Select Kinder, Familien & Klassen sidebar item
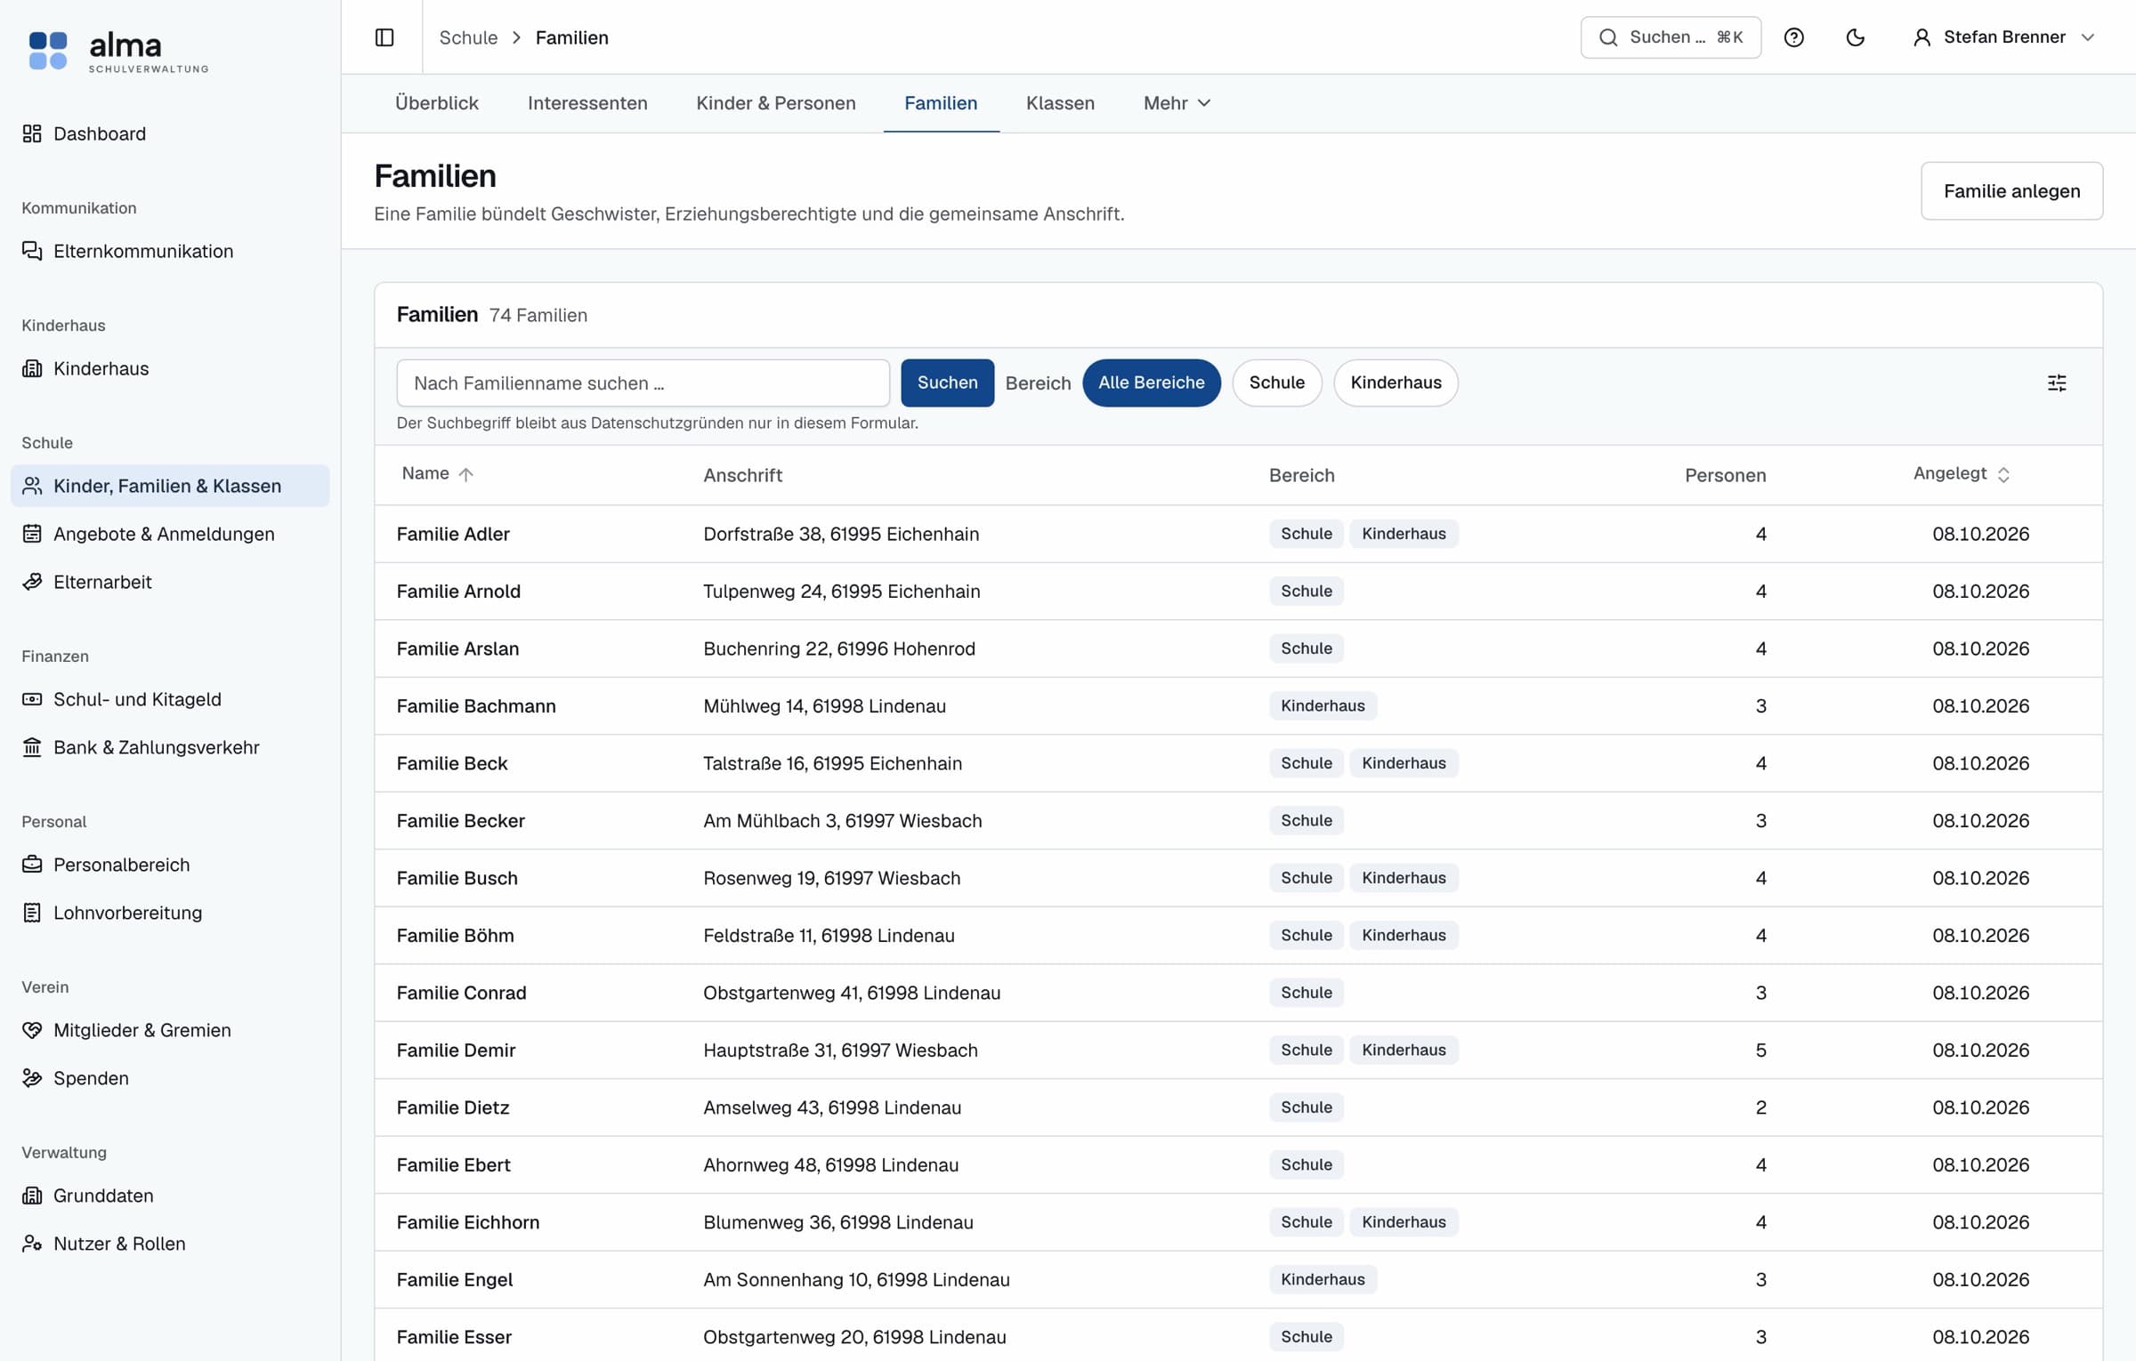The width and height of the screenshot is (2136, 1361). pos(170,486)
